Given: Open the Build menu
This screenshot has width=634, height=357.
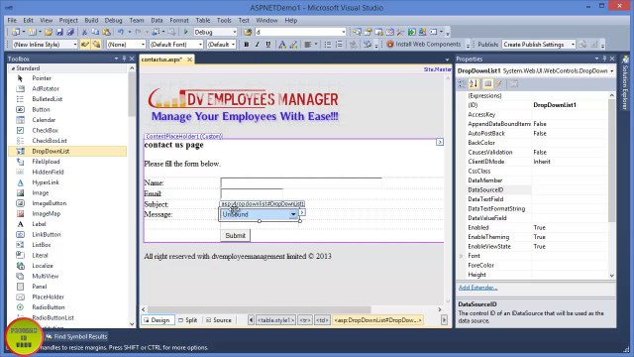Looking at the screenshot, I should tap(91, 20).
